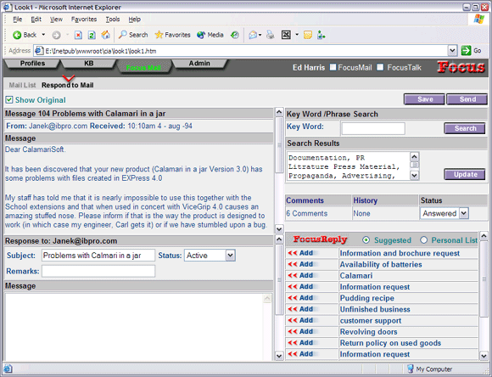Screen dimensions: 492x377
Task: Open the File menu
Action: pos(18,20)
